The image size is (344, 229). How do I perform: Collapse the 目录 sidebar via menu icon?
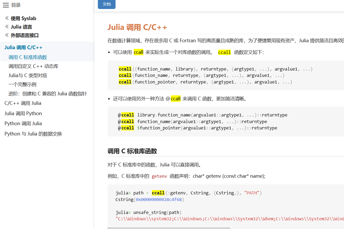click(6, 5)
